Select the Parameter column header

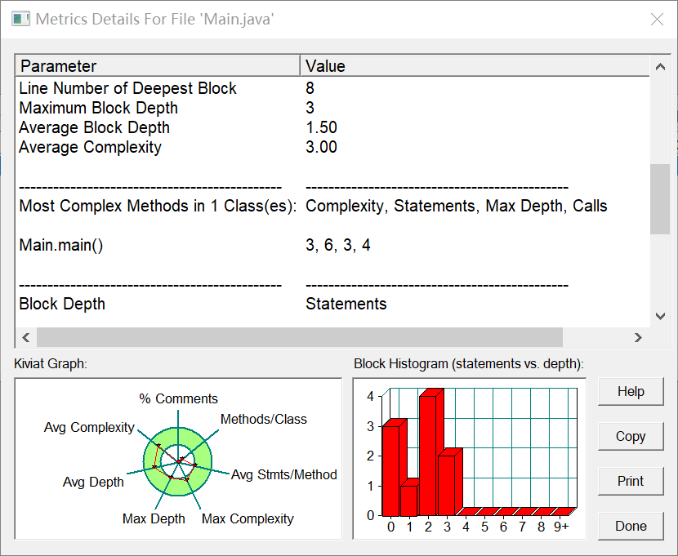pos(158,66)
